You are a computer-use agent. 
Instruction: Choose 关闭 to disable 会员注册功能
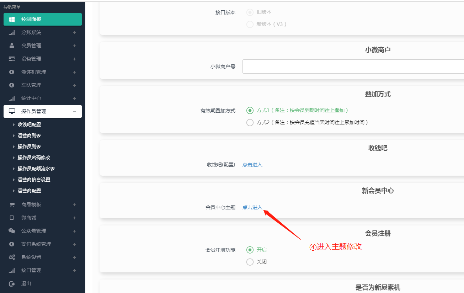point(250,261)
